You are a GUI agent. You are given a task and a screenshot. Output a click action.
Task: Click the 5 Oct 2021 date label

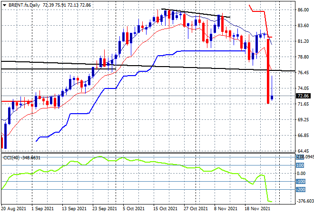pyautogui.click(x=134, y=209)
